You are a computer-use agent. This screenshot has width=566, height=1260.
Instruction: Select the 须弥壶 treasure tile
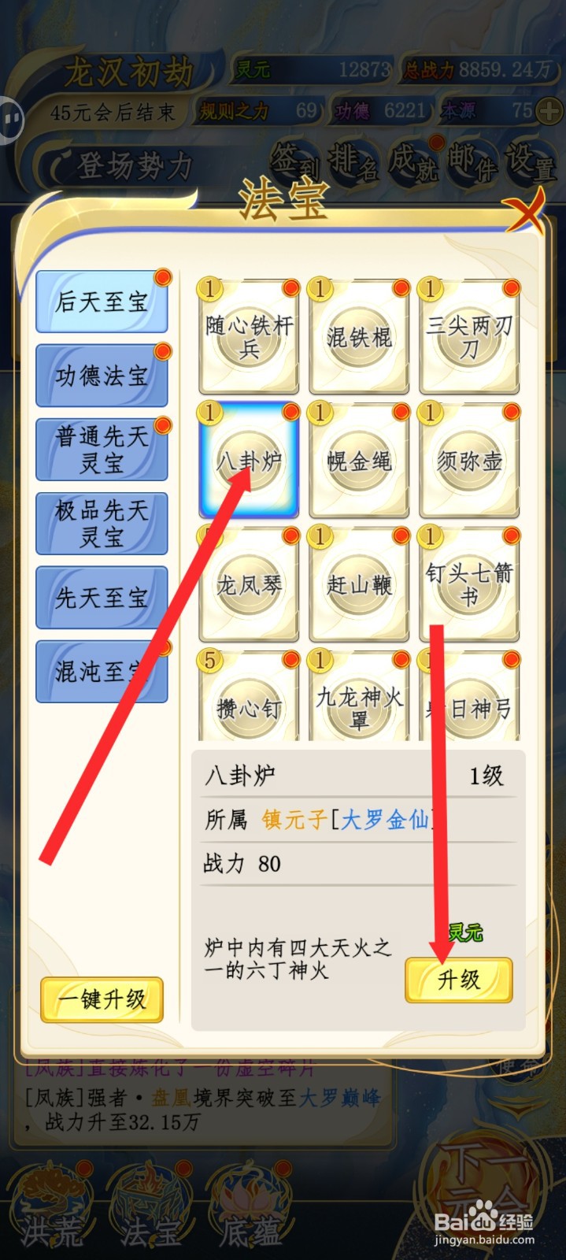click(x=469, y=461)
